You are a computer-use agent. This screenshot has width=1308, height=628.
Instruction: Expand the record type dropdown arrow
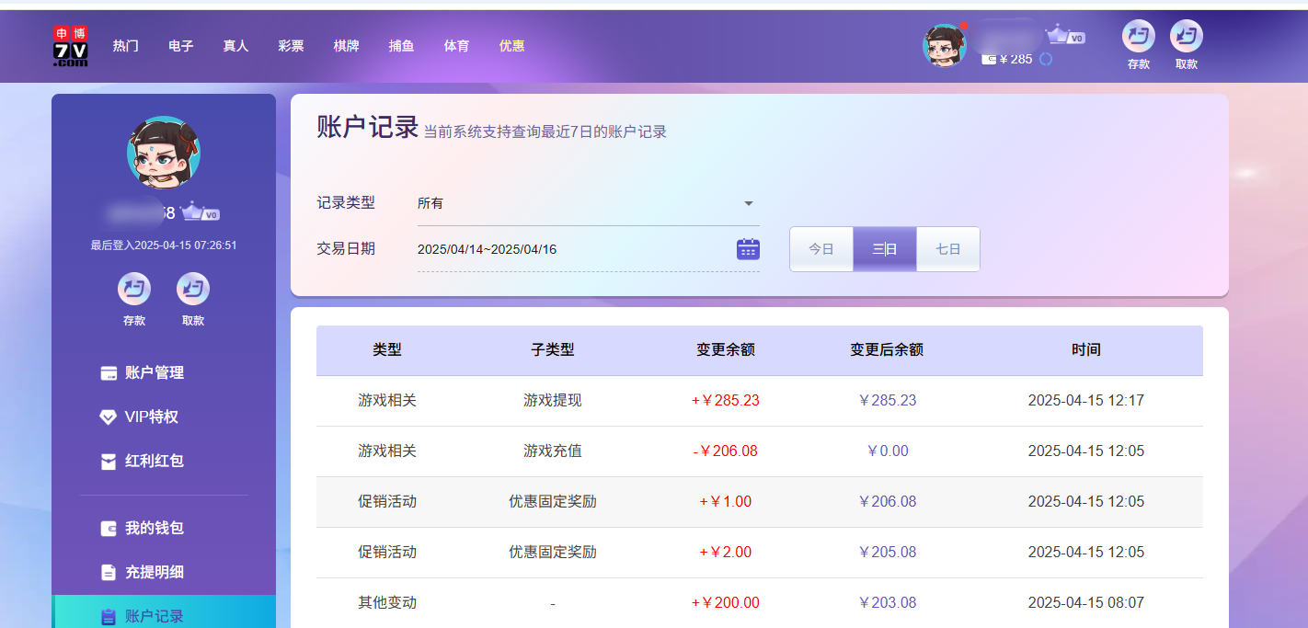tap(749, 203)
